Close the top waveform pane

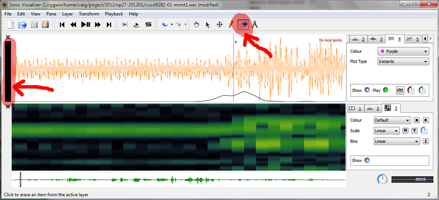point(7,37)
